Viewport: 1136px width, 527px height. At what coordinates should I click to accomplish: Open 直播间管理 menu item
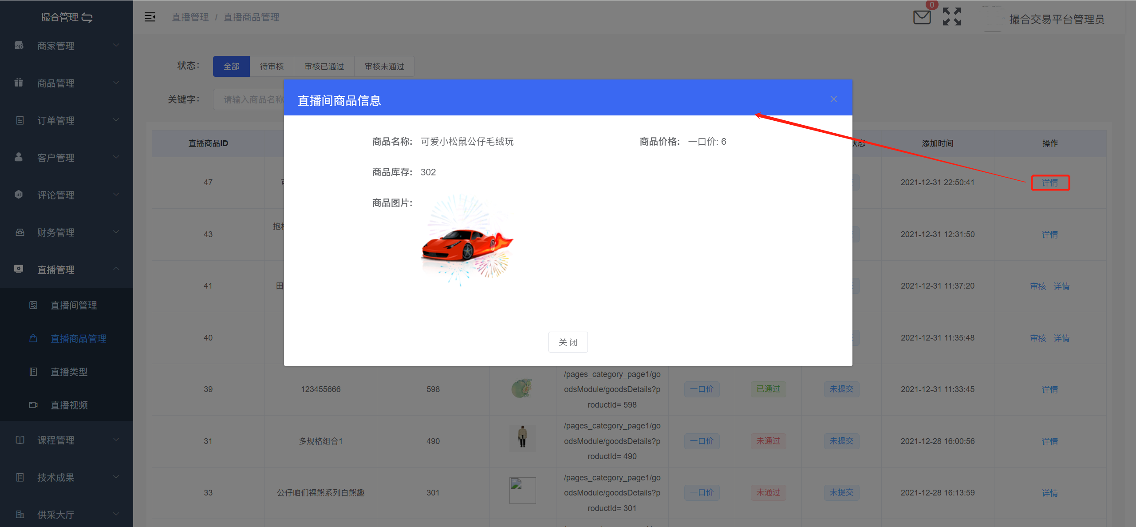tap(67, 305)
